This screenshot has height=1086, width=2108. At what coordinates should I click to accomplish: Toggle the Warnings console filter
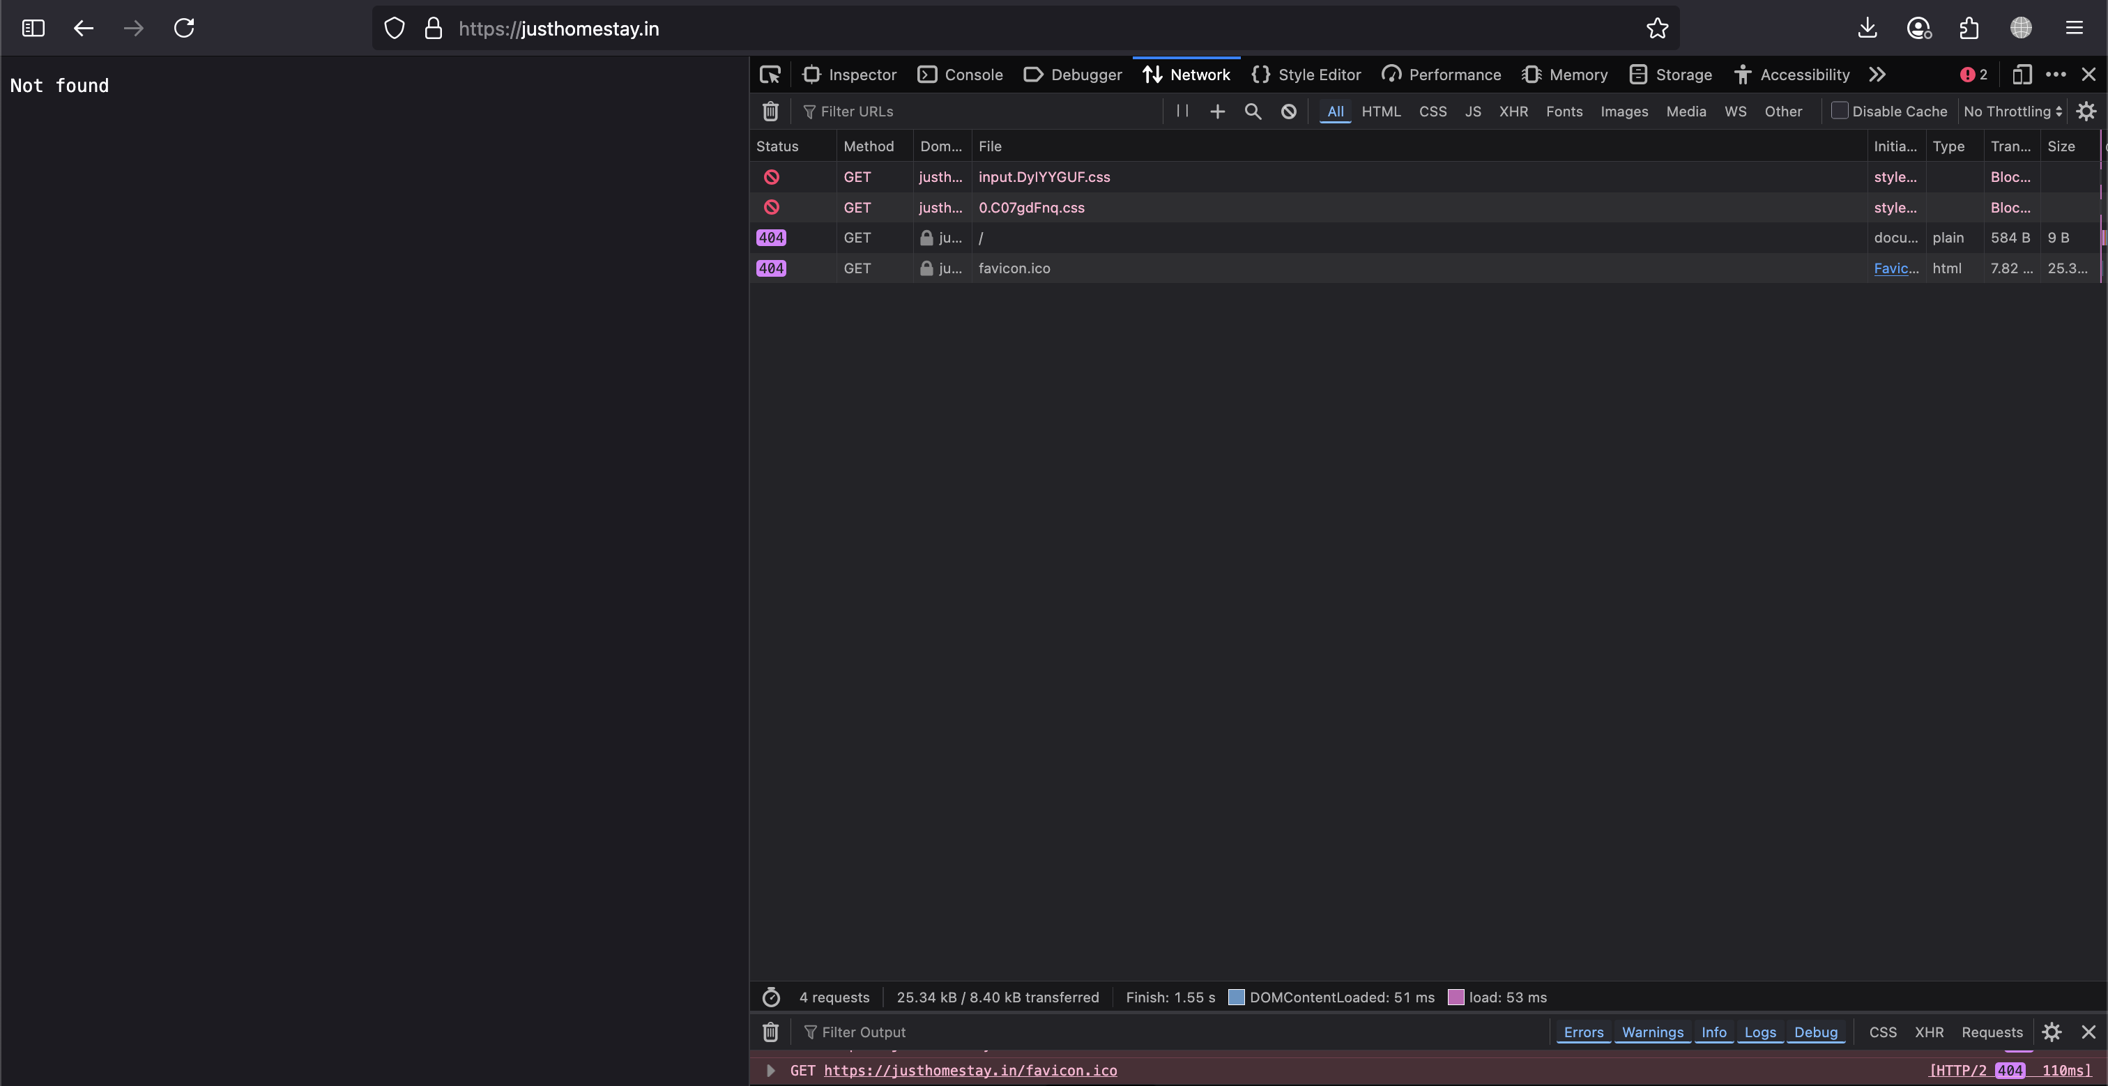pyautogui.click(x=1652, y=1032)
